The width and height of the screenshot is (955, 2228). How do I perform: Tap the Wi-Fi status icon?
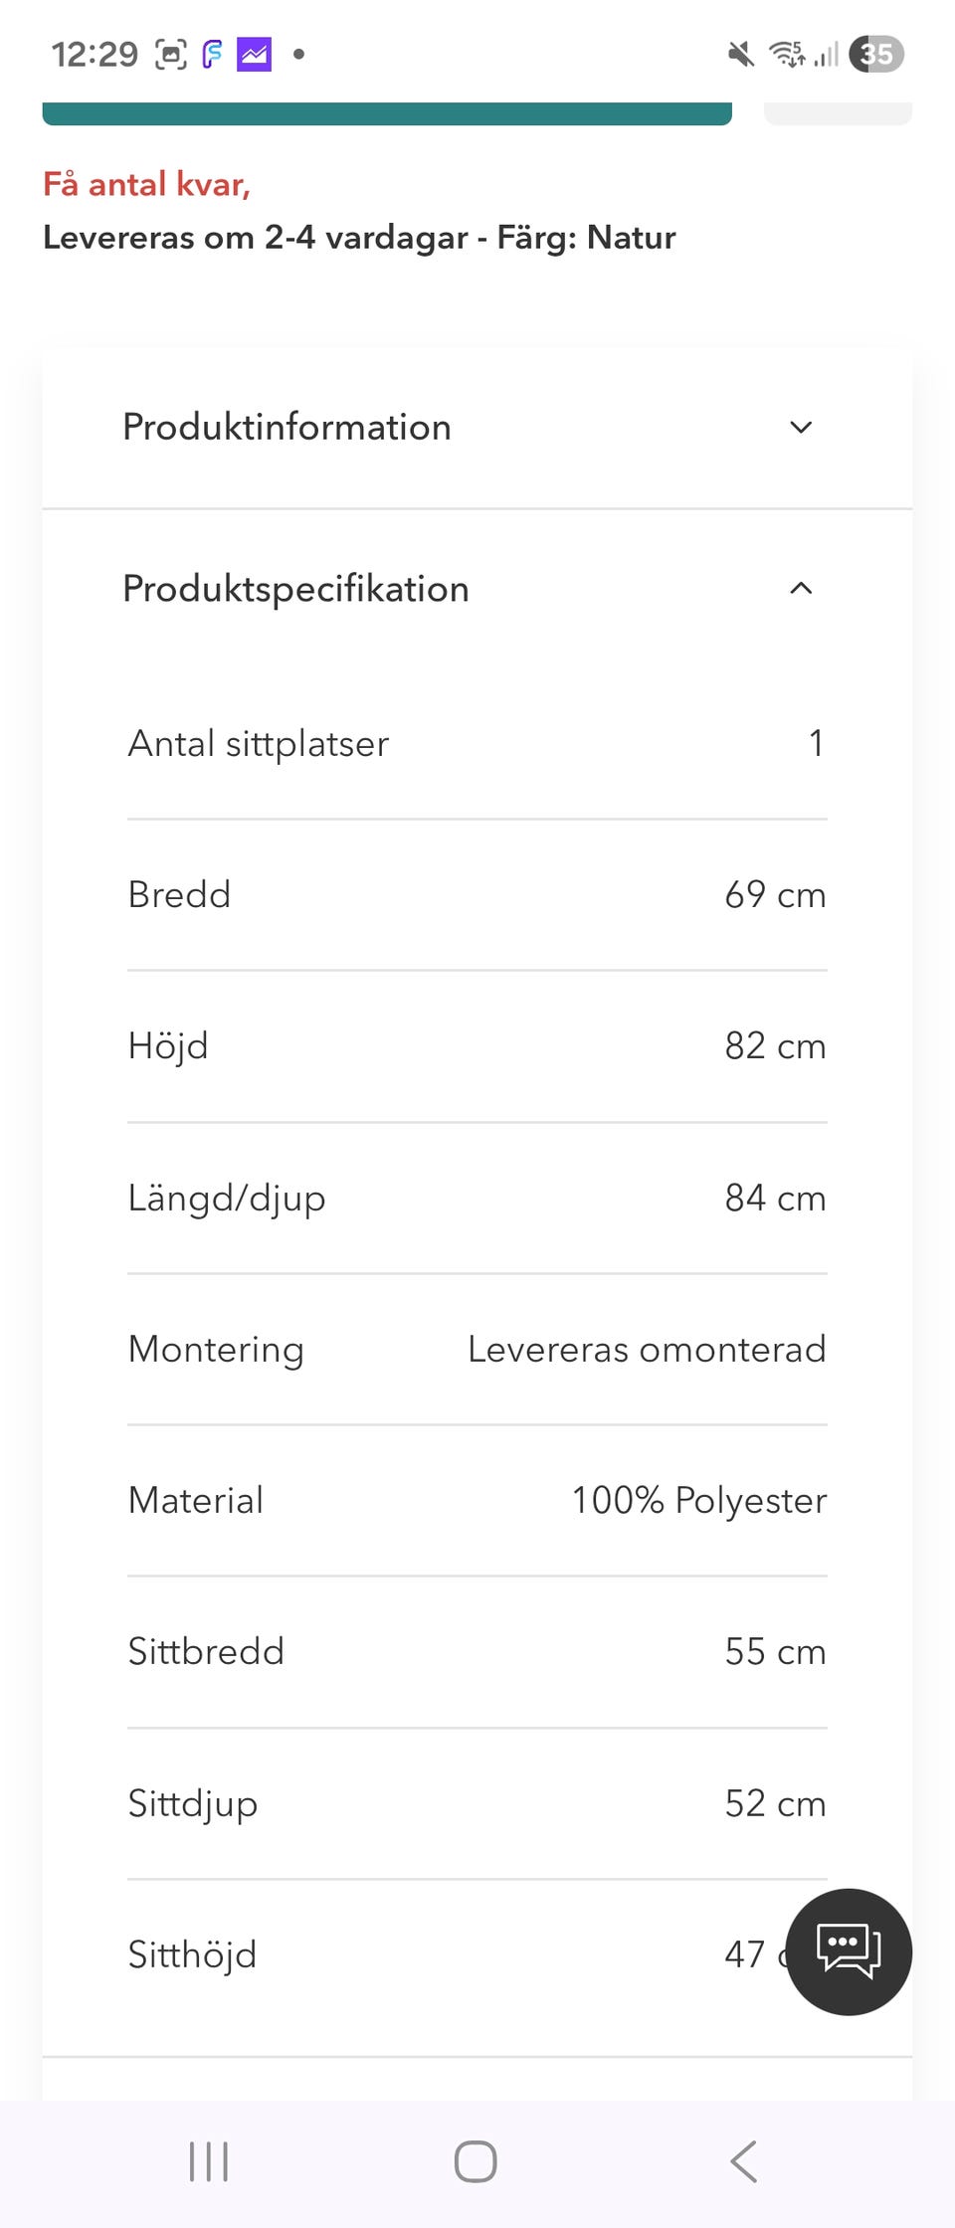tap(787, 54)
